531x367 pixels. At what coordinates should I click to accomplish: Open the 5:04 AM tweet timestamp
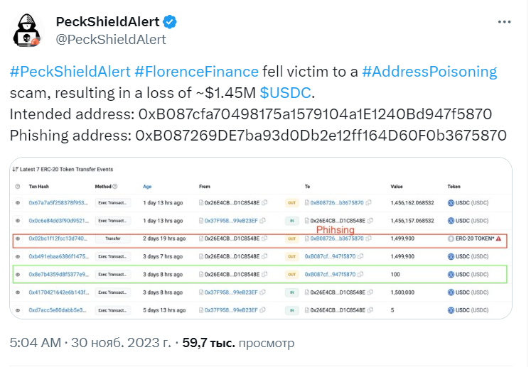pos(36,343)
